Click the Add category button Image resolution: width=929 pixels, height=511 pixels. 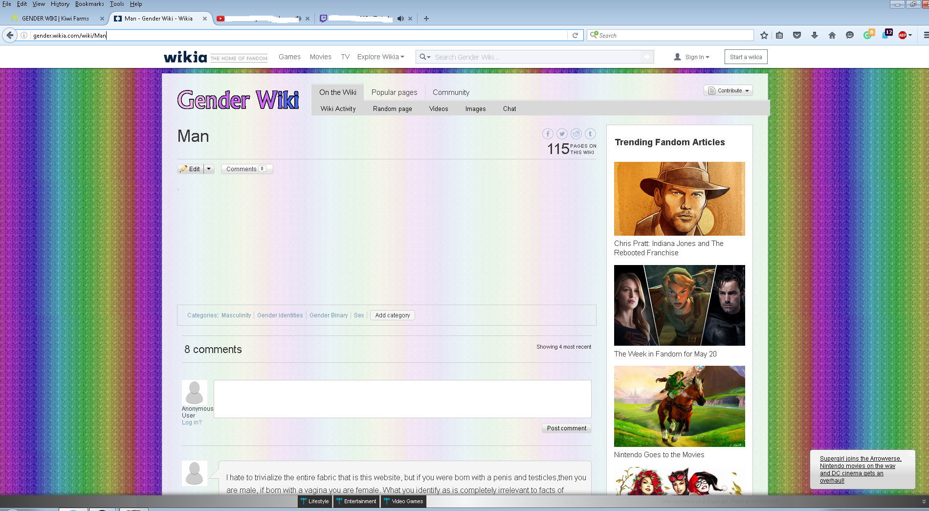[x=393, y=315]
